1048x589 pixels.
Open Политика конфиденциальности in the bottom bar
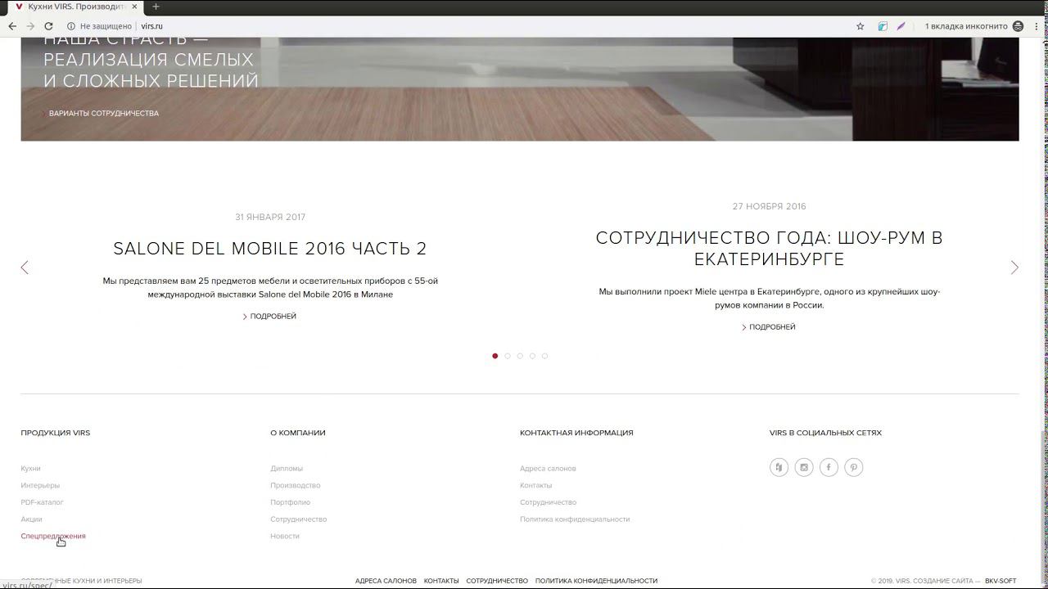[596, 581]
